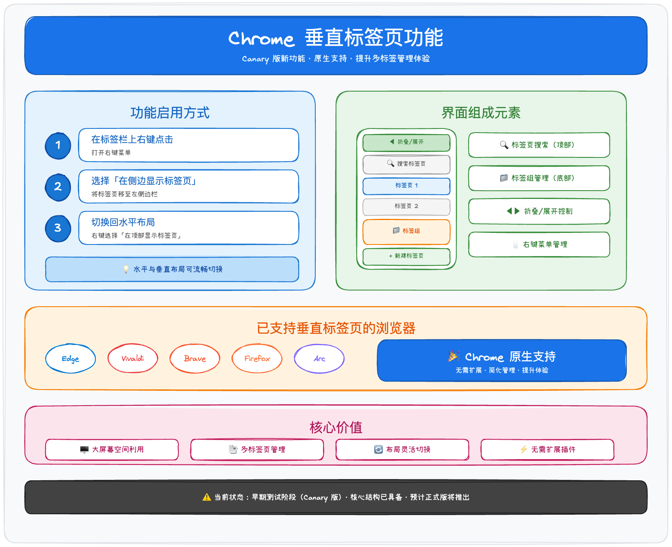The height and width of the screenshot is (547, 672).
Task: Click the + 新建标签页 button
Action: (406, 256)
